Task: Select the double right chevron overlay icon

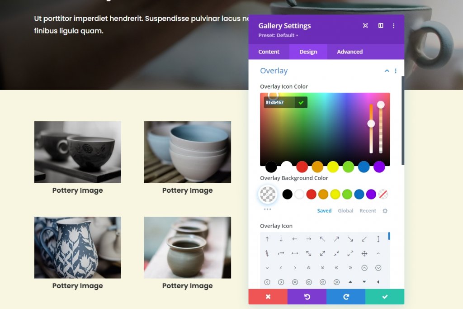Action: 350,268
